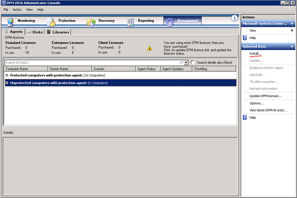The width and height of the screenshot is (297, 198).
Task: Click Throttle computer... action
Action: pyautogui.click(x=264, y=82)
